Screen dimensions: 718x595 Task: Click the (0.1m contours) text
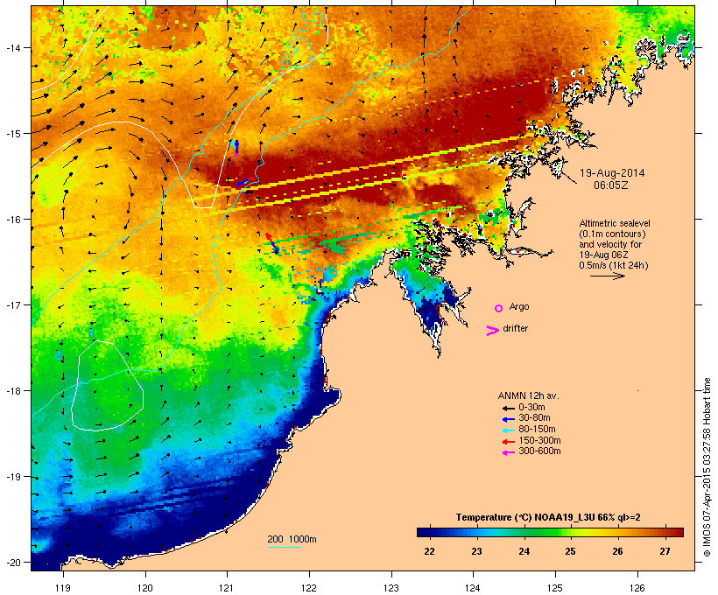pyautogui.click(x=612, y=234)
